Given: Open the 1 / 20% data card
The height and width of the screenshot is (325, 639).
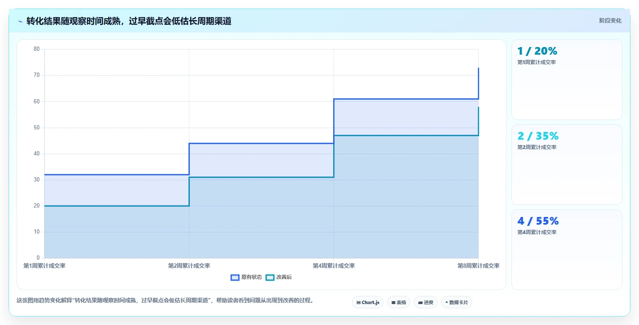Looking at the screenshot, I should coord(566,79).
